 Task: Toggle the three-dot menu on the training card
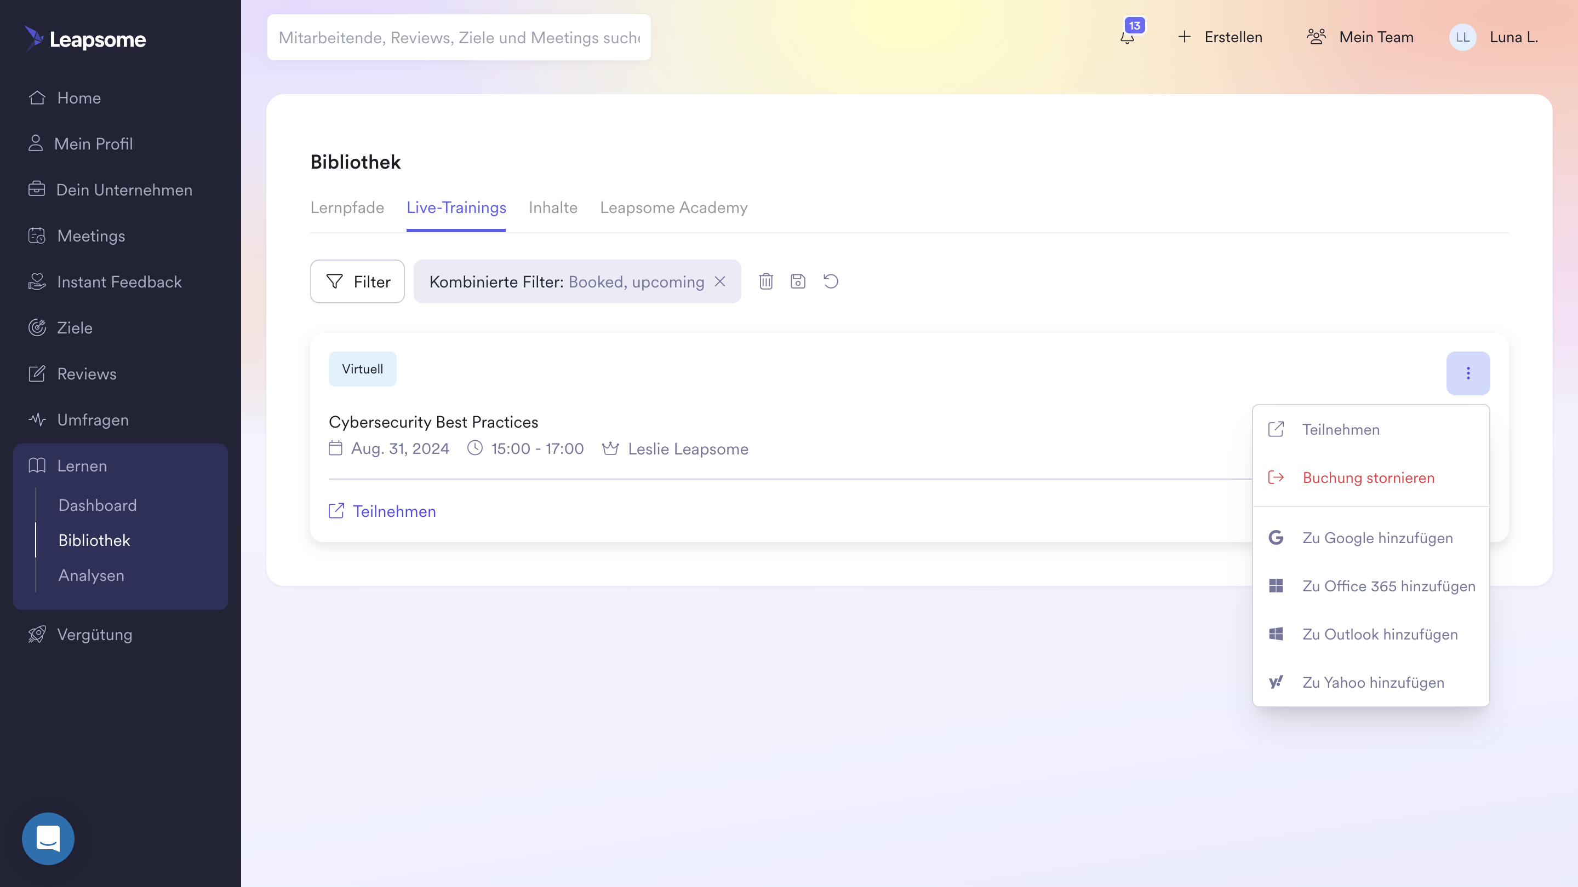point(1468,373)
